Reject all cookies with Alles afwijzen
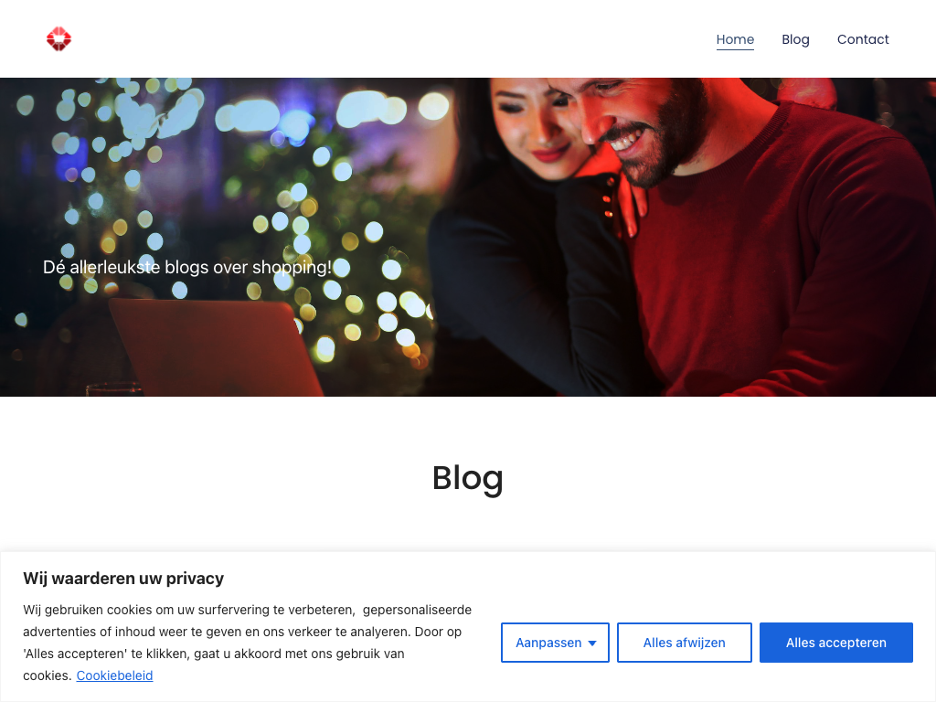This screenshot has height=702, width=936. coord(684,643)
